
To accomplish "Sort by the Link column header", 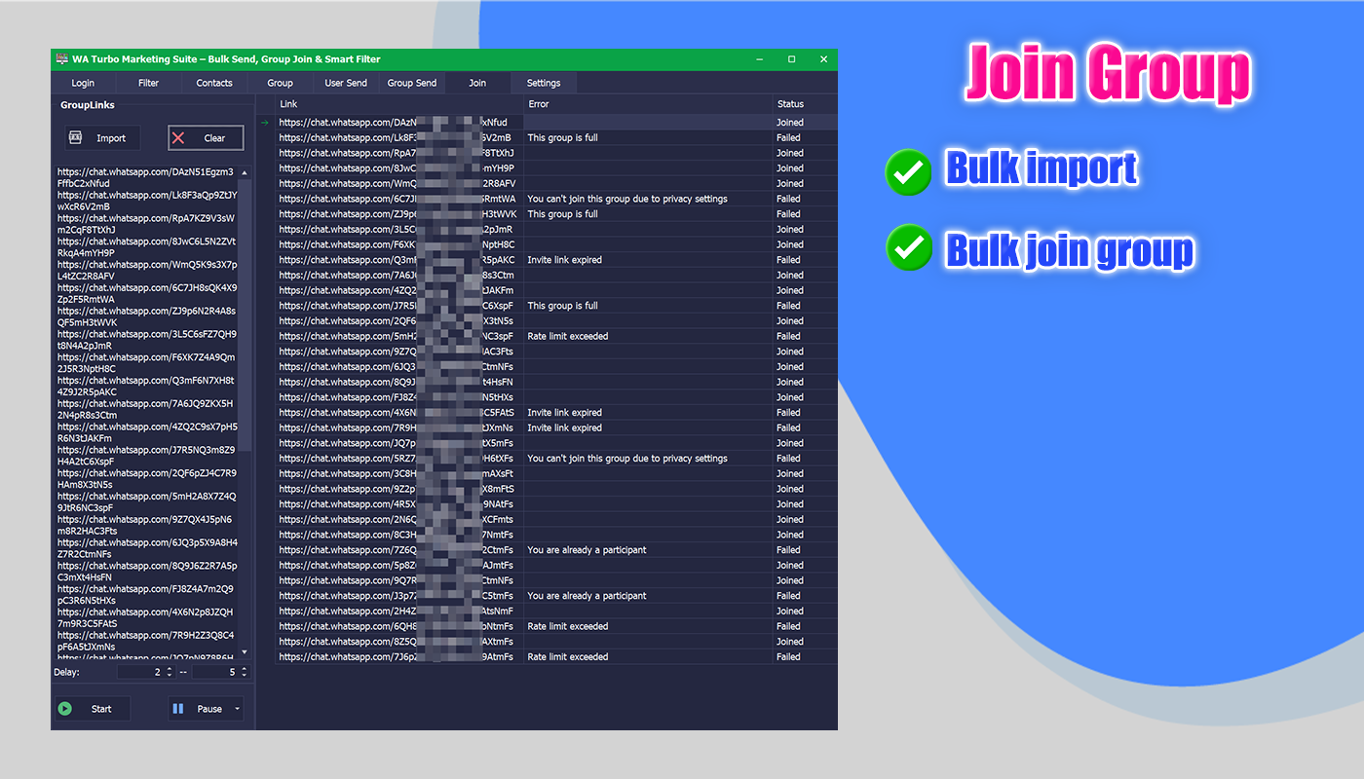I will coord(399,104).
